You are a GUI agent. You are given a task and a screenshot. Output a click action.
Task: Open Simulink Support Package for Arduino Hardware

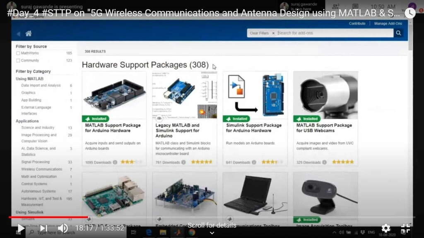tap(254, 128)
